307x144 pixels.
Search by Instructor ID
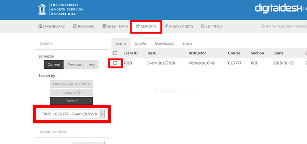click(72, 92)
